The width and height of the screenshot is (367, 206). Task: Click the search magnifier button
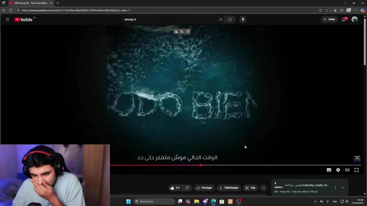[230, 19]
